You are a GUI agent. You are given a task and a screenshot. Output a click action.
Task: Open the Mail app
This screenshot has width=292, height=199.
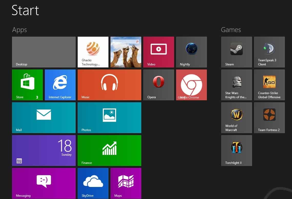tap(44, 117)
